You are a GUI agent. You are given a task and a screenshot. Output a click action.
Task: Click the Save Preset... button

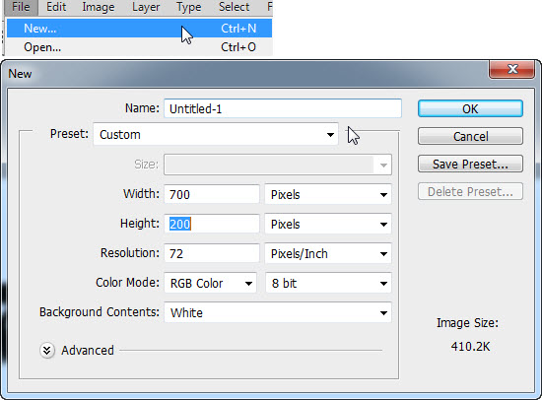pos(470,164)
